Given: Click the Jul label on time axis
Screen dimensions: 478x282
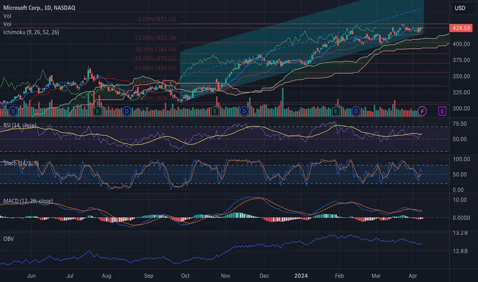Looking at the screenshot, I should [70, 276].
